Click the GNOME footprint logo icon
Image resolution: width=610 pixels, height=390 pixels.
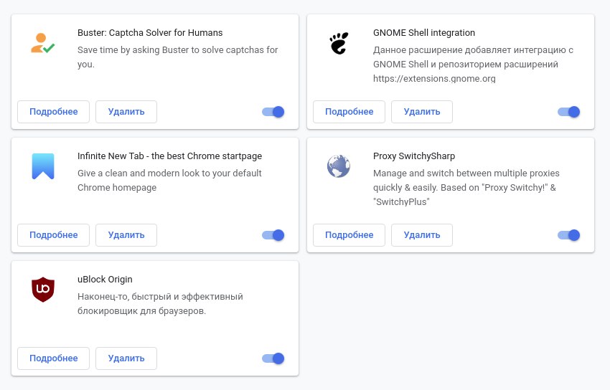(339, 43)
